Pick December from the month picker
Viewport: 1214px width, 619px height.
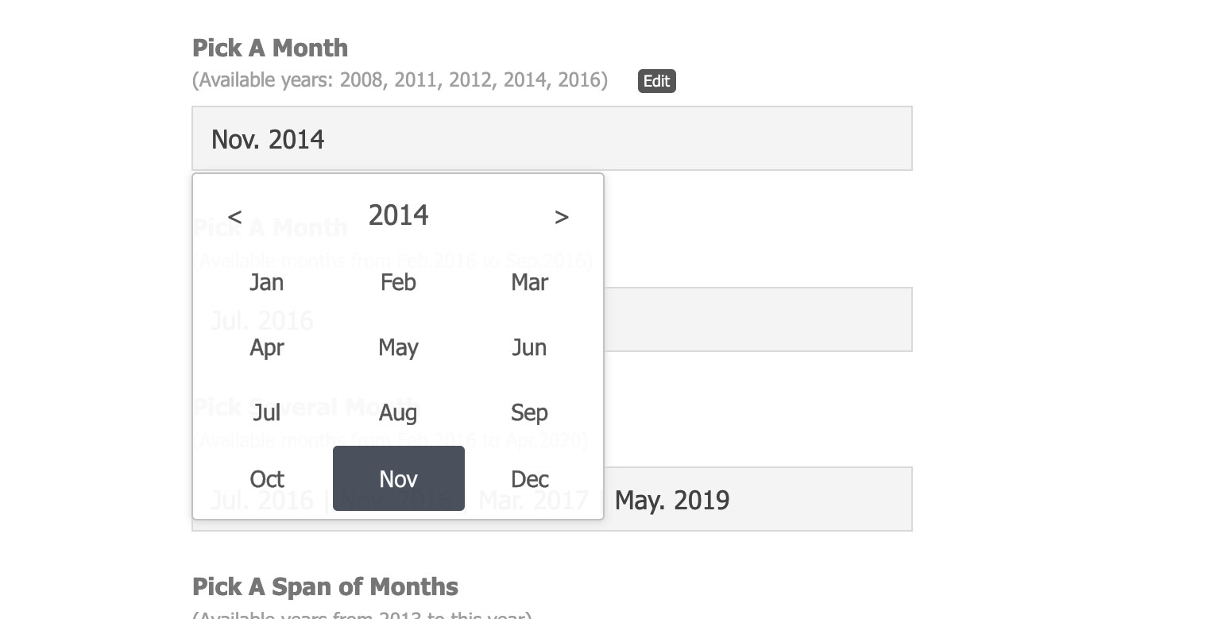pos(529,478)
